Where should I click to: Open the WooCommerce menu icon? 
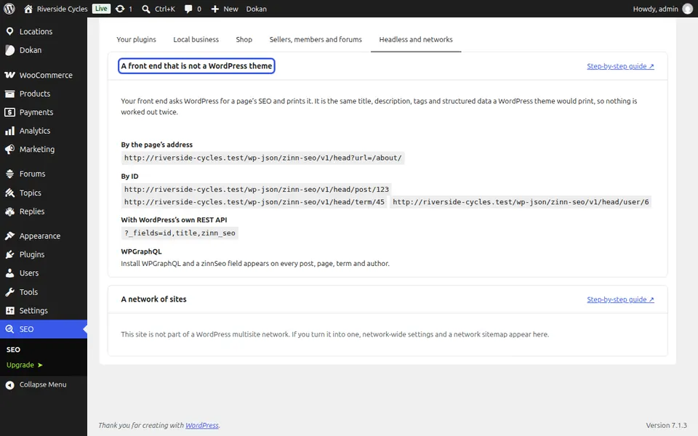(x=9, y=75)
